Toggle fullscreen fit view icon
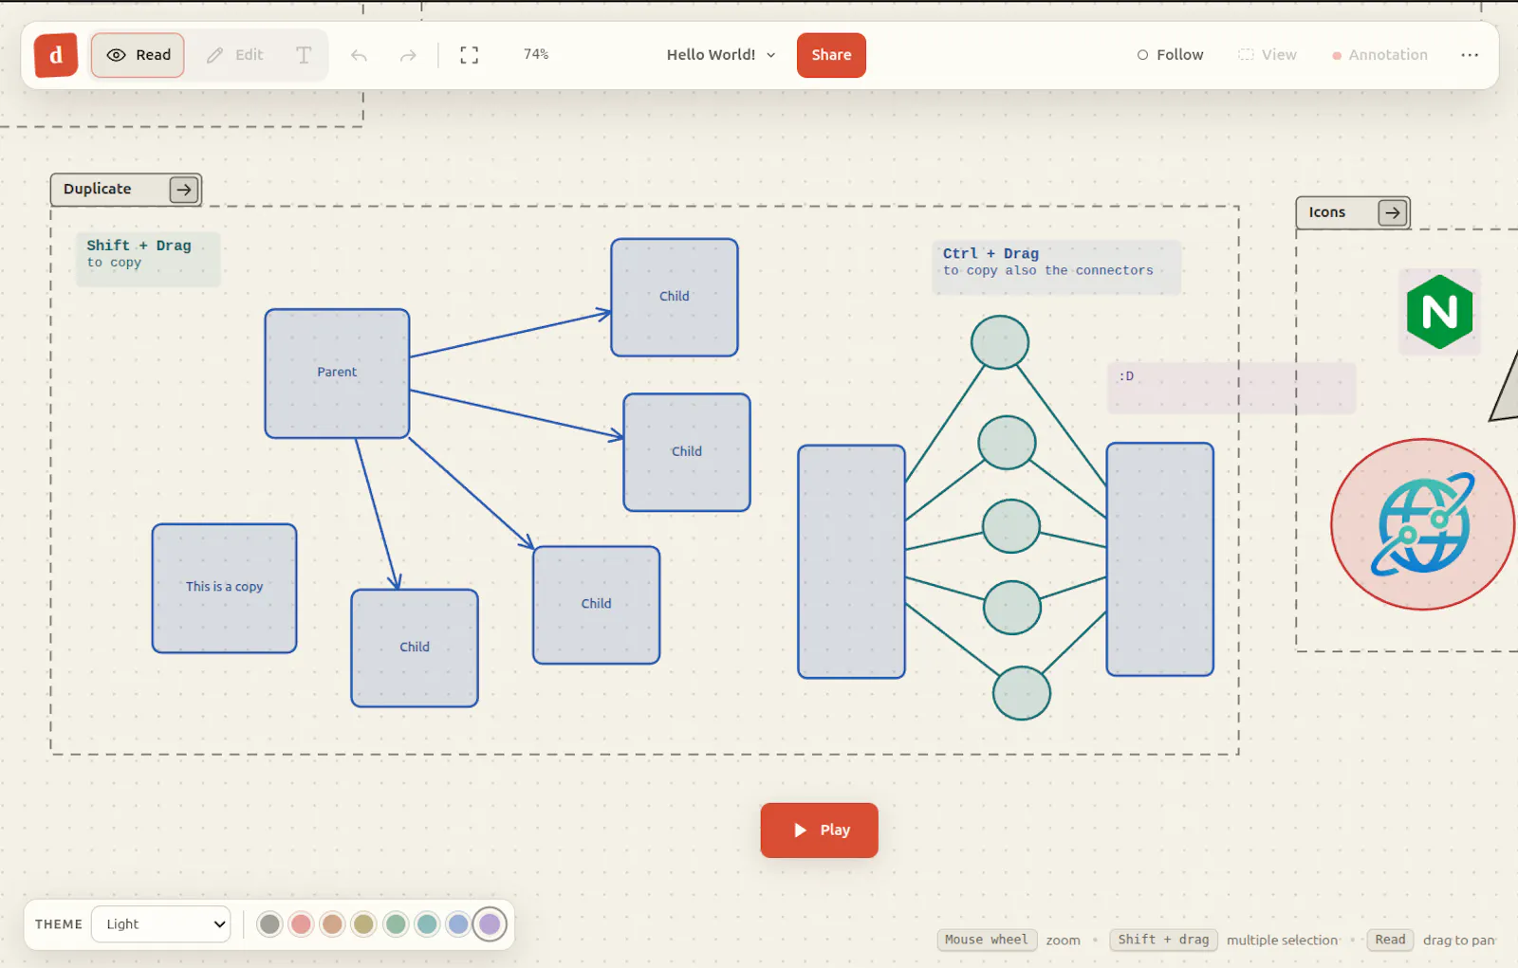1518x968 pixels. tap(469, 55)
